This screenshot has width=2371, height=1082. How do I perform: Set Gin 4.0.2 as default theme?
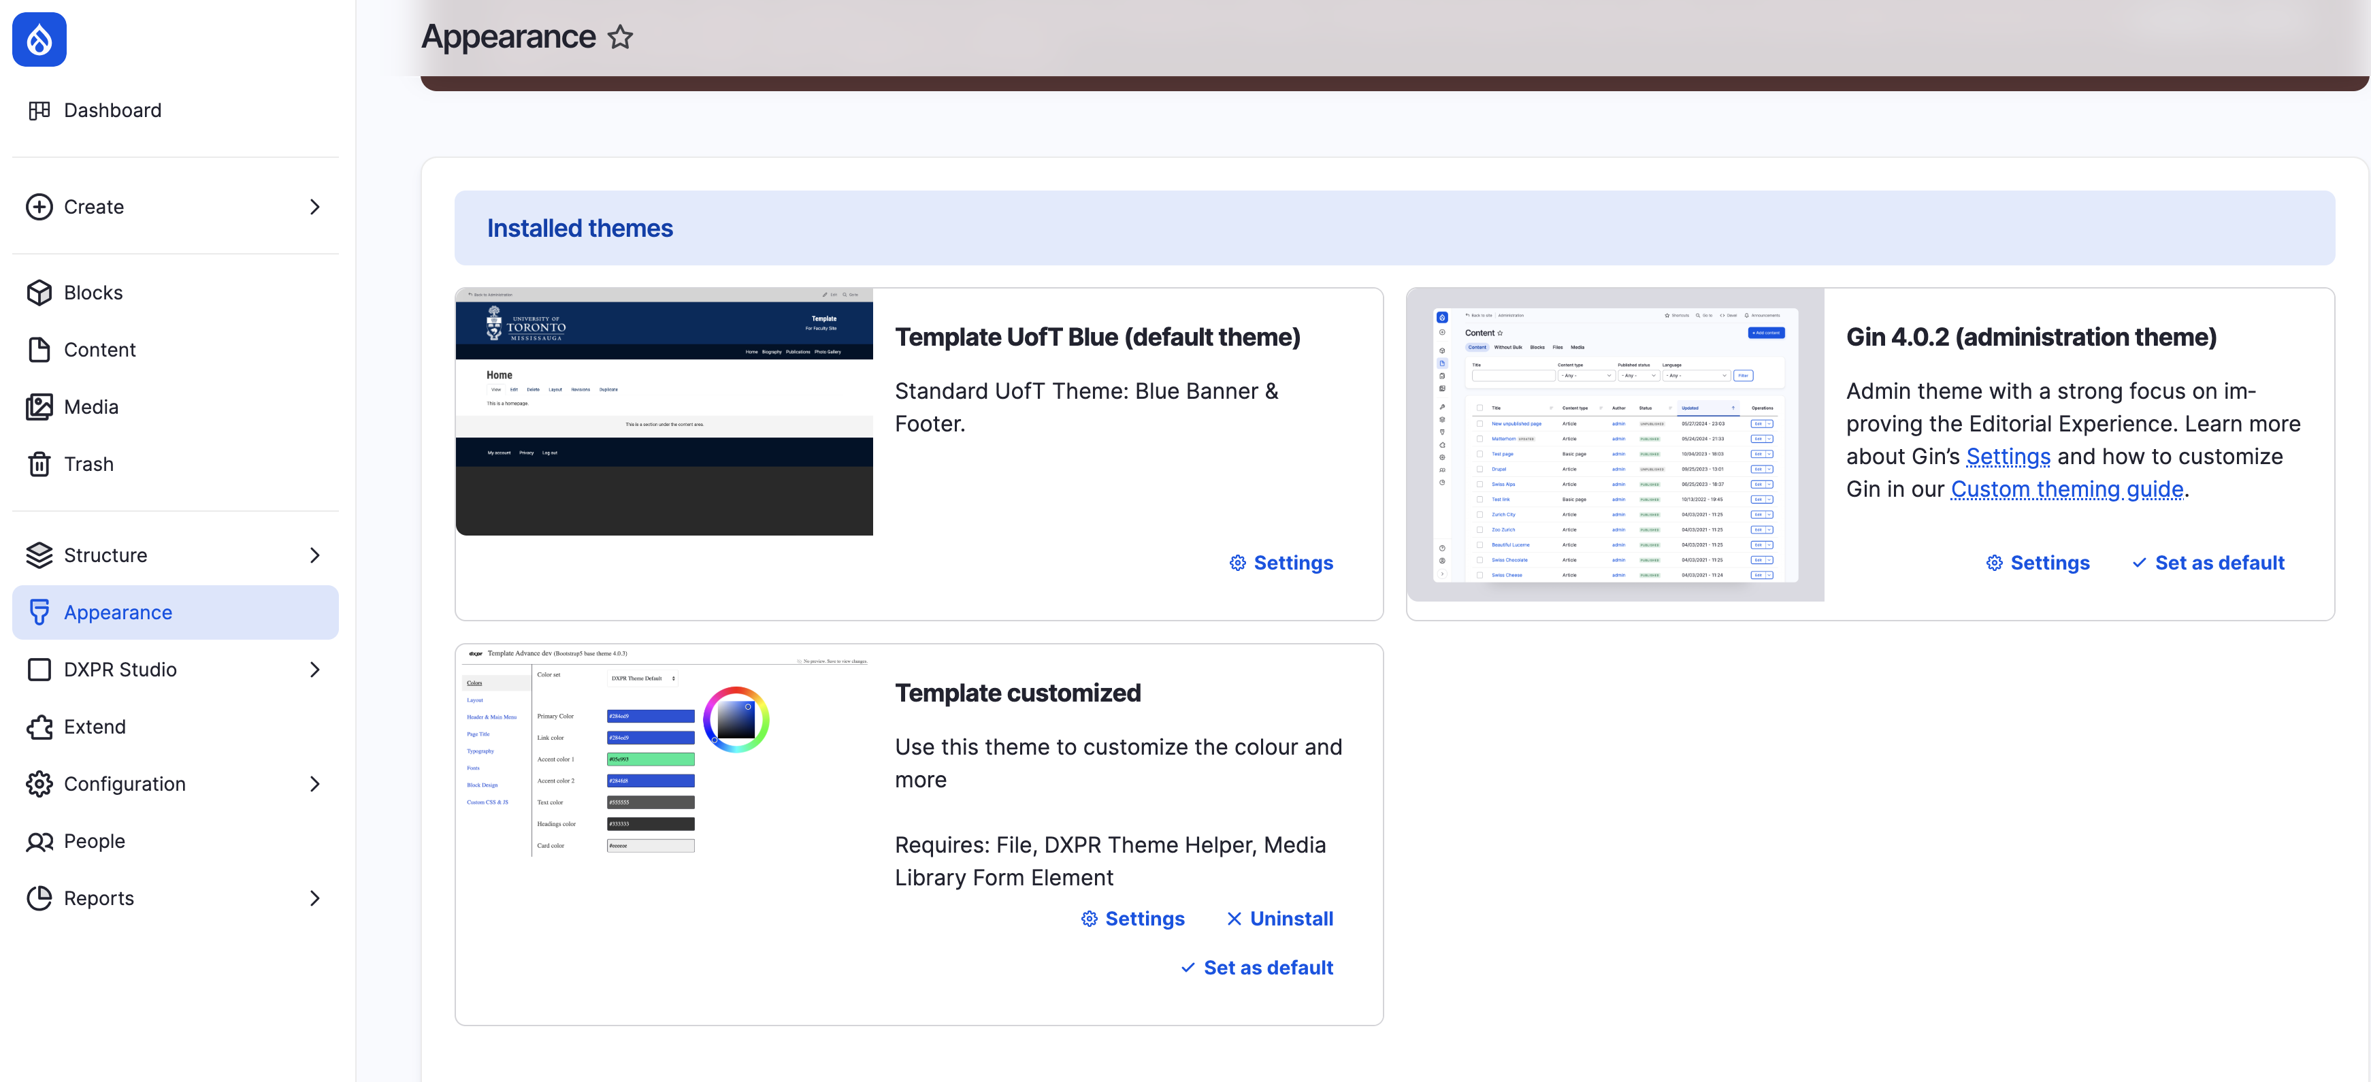pyautogui.click(x=2208, y=563)
